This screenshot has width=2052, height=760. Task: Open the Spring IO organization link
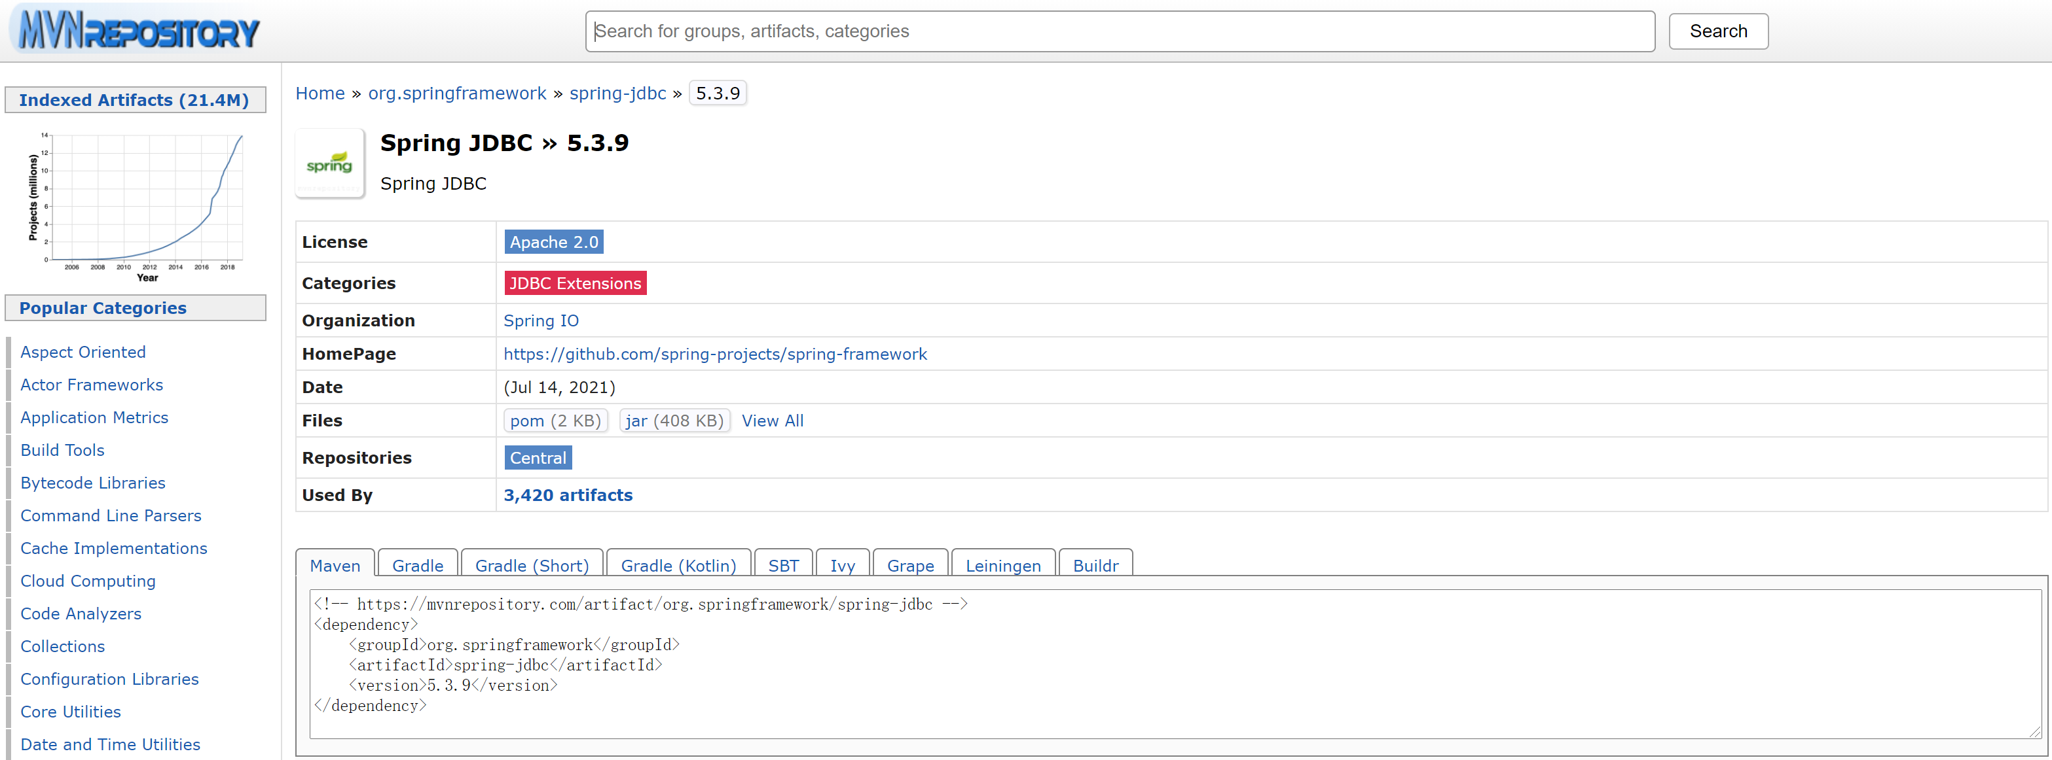point(541,320)
